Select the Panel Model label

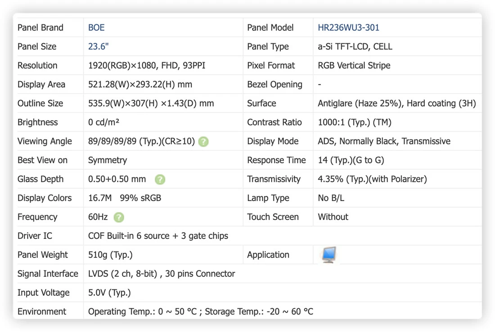coord(270,27)
